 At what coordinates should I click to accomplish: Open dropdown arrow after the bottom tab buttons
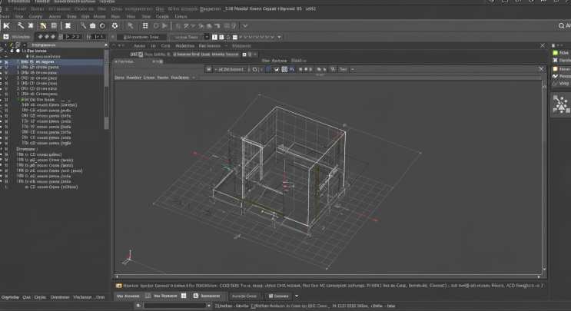(297, 296)
